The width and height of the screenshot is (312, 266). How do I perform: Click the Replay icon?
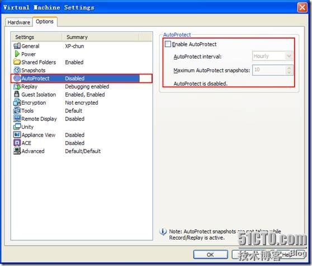click(17, 86)
